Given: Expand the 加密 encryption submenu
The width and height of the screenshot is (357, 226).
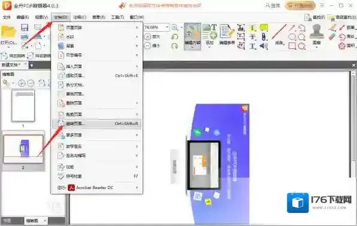Looking at the screenshot, I should pyautogui.click(x=97, y=167).
